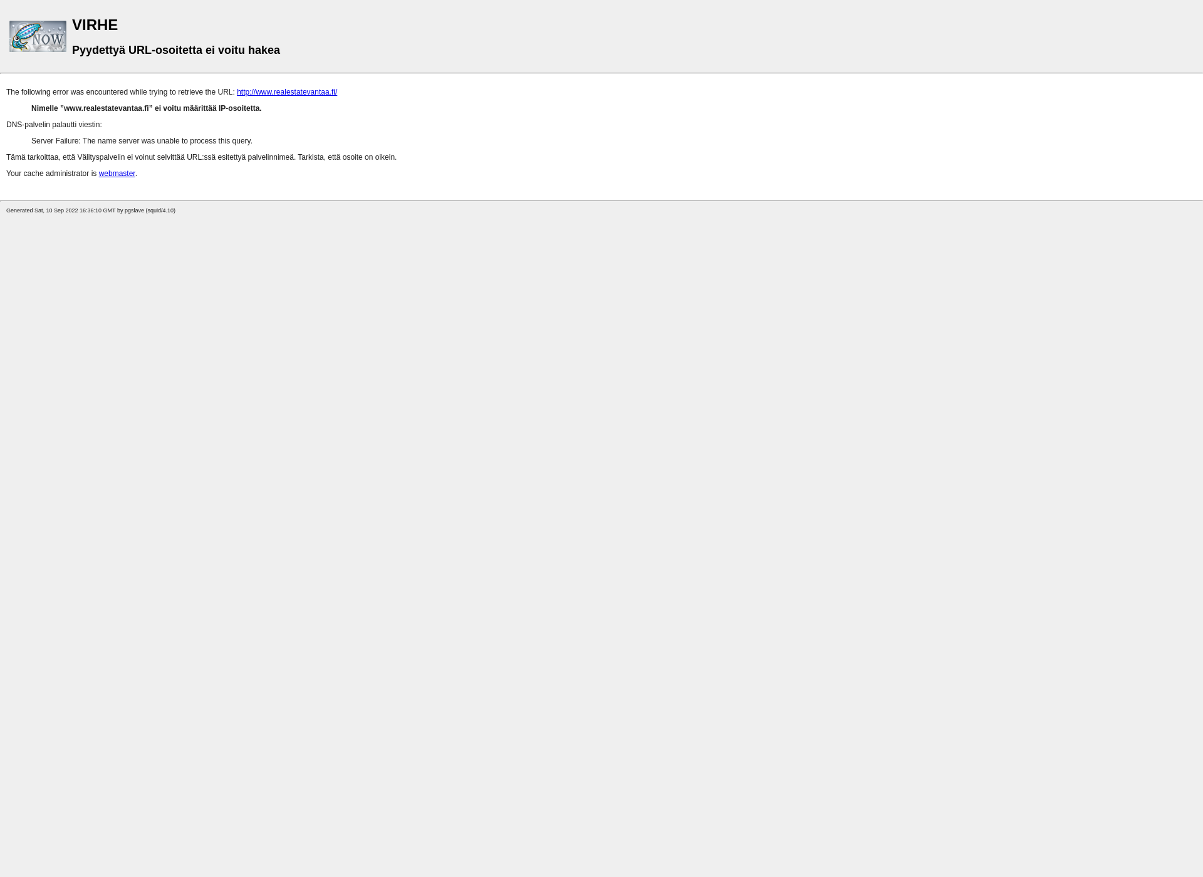Open the http://www.realestatevantaa.fi/ link

pos(287,91)
